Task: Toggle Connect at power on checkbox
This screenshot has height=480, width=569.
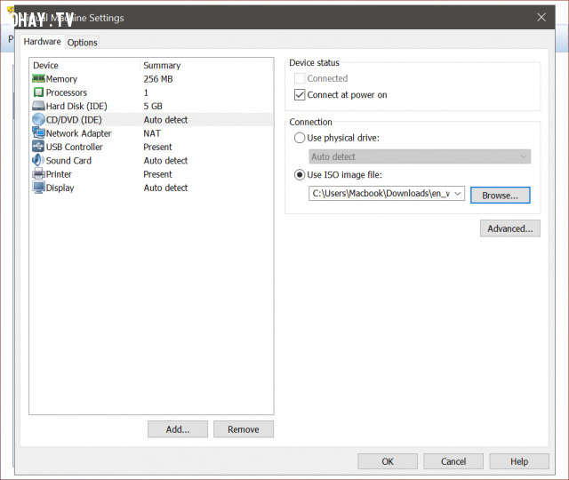Action: (300, 95)
